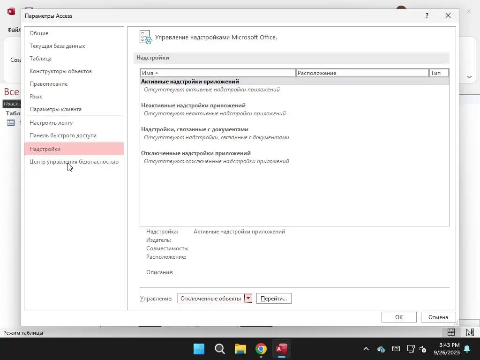This screenshot has width=480, height=360.
Task: Click the Файл menu in Access window
Action: pos(14,30)
